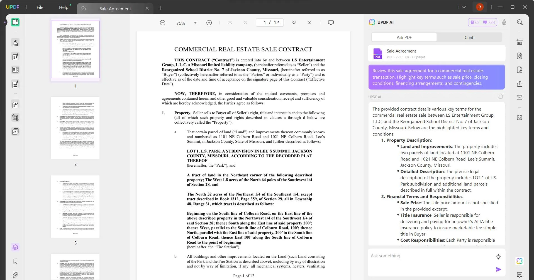This screenshot has height=280, width=534.
Task: Copy the UPDF AI response
Action: point(500,96)
